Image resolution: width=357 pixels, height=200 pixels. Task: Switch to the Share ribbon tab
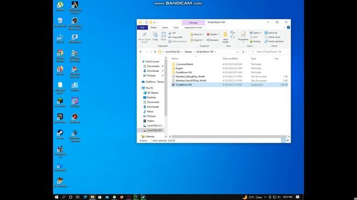pyautogui.click(x=165, y=27)
